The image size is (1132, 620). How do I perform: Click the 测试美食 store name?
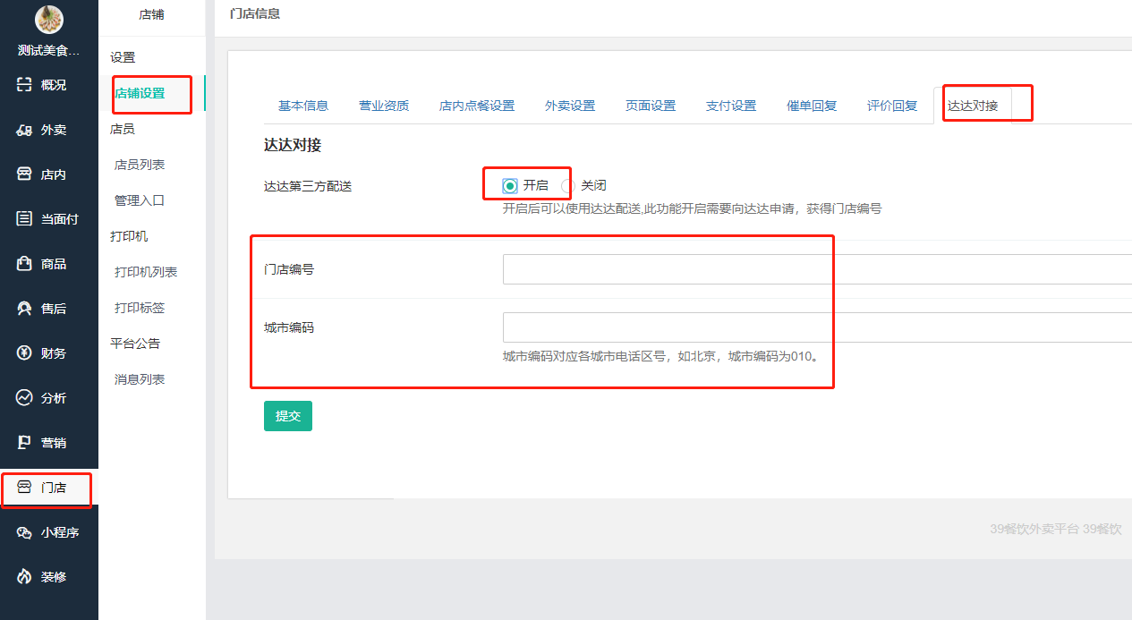pos(49,50)
